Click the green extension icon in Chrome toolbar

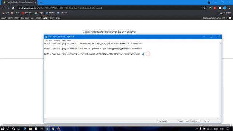210,8
